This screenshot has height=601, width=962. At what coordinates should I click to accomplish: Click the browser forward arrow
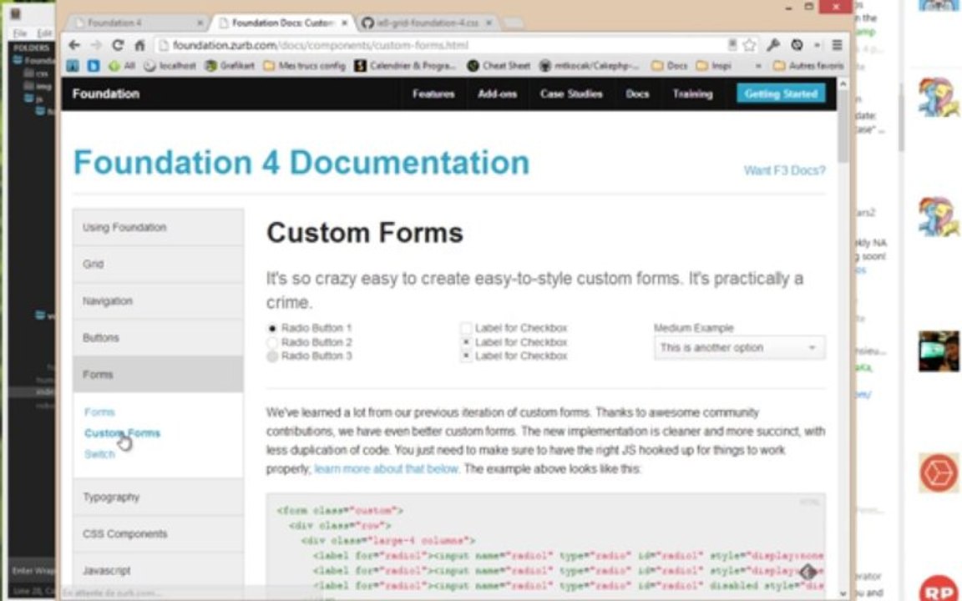pos(96,45)
